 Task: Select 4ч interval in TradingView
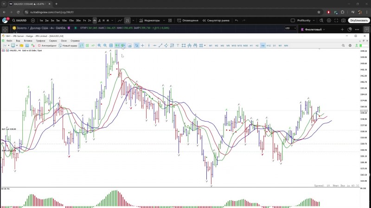point(95,20)
